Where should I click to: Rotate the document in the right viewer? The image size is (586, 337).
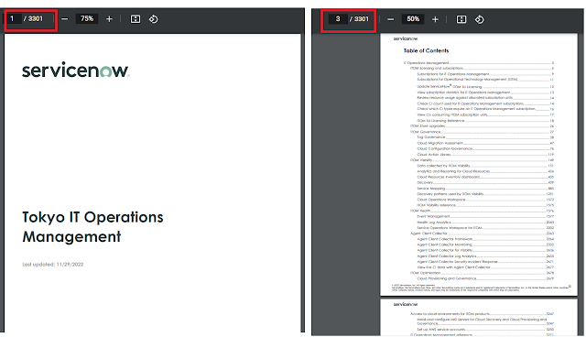coord(479,19)
